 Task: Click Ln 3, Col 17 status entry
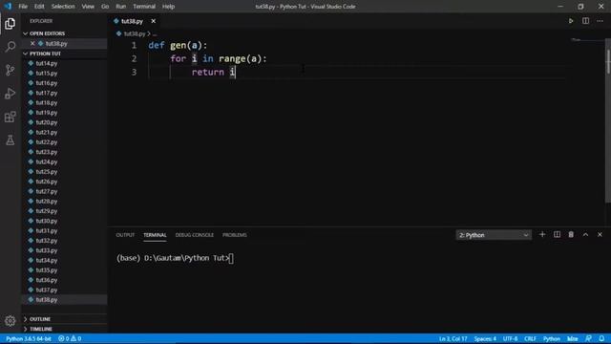(x=453, y=339)
